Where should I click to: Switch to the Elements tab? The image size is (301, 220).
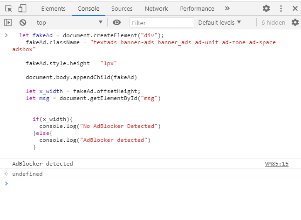coord(54,9)
